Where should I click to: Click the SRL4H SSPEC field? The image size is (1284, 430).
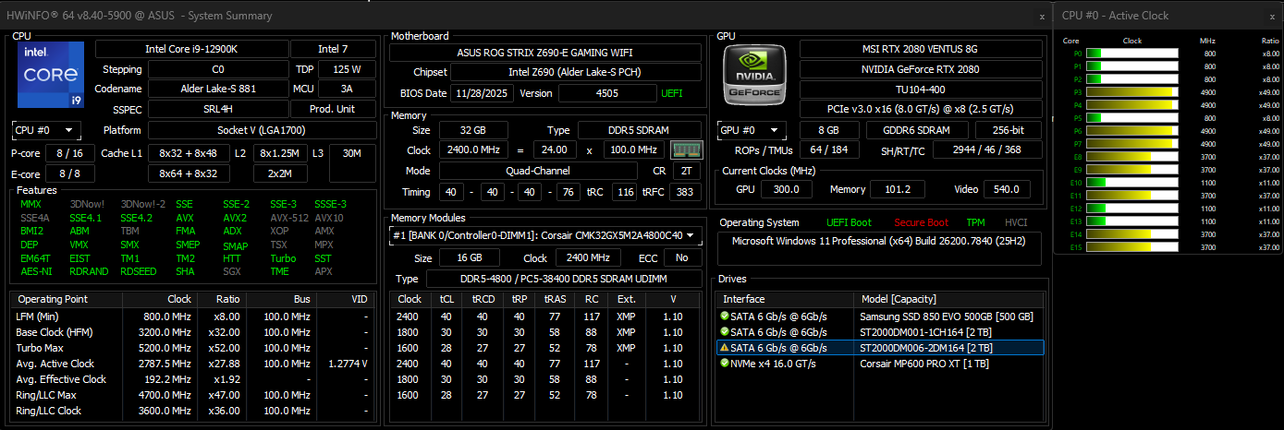[x=218, y=110]
